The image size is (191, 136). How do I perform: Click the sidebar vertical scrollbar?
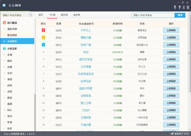click(35, 56)
